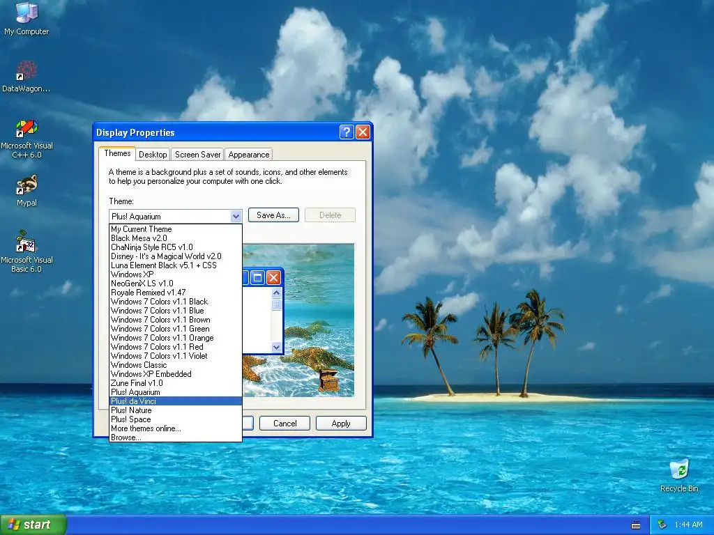This screenshot has width=714, height=535.
Task: Select NeoGeniX LS v1.0 theme
Action: tap(176, 284)
